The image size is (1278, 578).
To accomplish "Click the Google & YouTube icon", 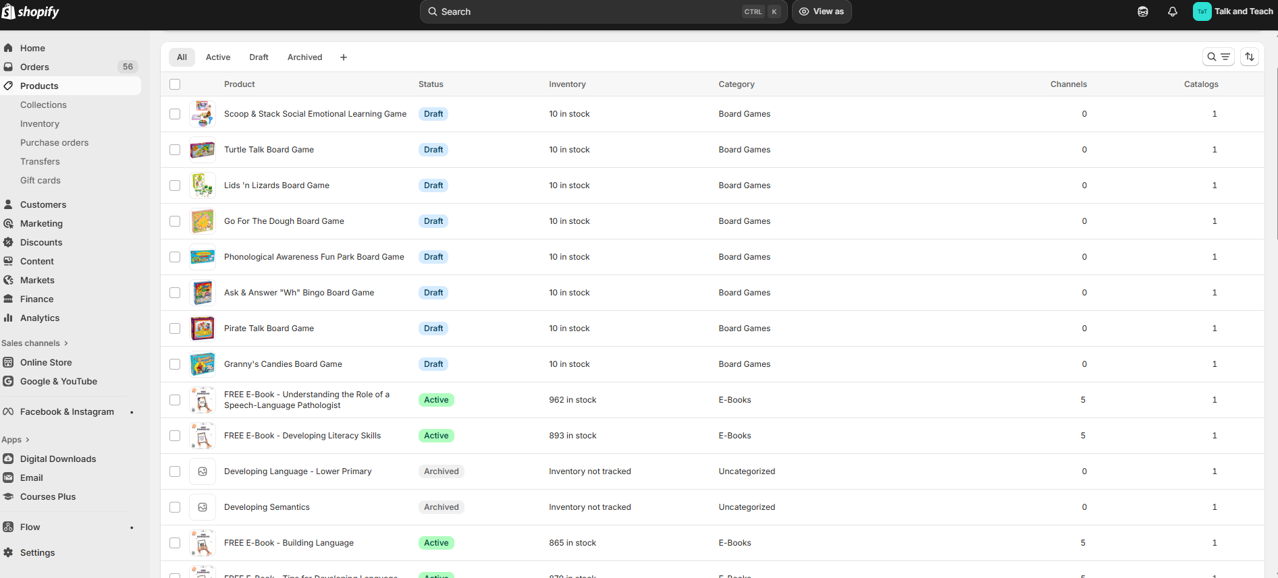I will [x=8, y=381].
